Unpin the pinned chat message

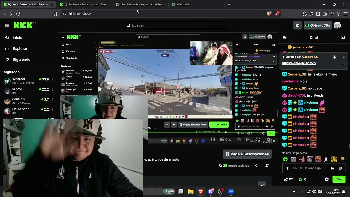point(334,57)
